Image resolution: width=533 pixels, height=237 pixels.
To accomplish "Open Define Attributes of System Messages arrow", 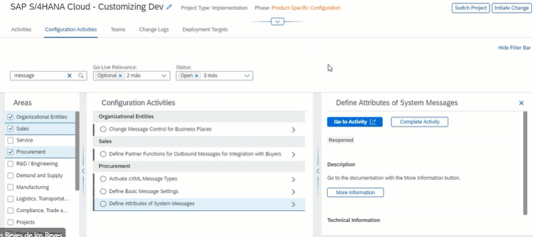I will pyautogui.click(x=293, y=205).
